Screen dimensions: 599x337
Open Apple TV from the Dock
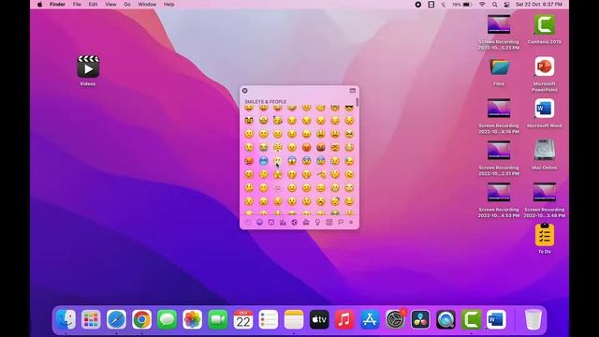[319, 319]
